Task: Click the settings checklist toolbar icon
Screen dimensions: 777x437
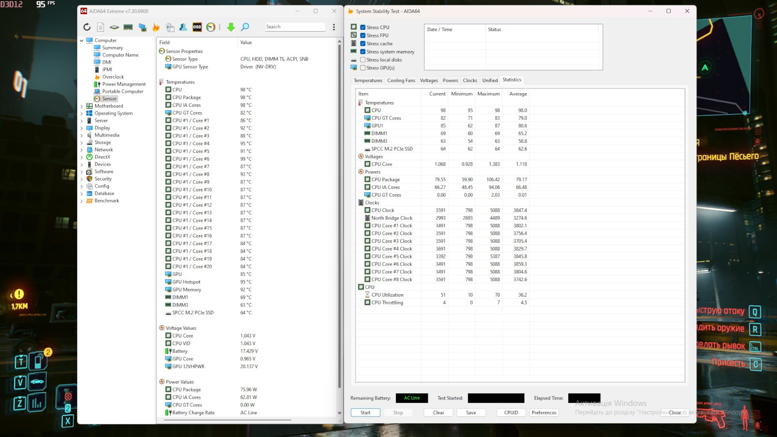Action: tap(170, 27)
